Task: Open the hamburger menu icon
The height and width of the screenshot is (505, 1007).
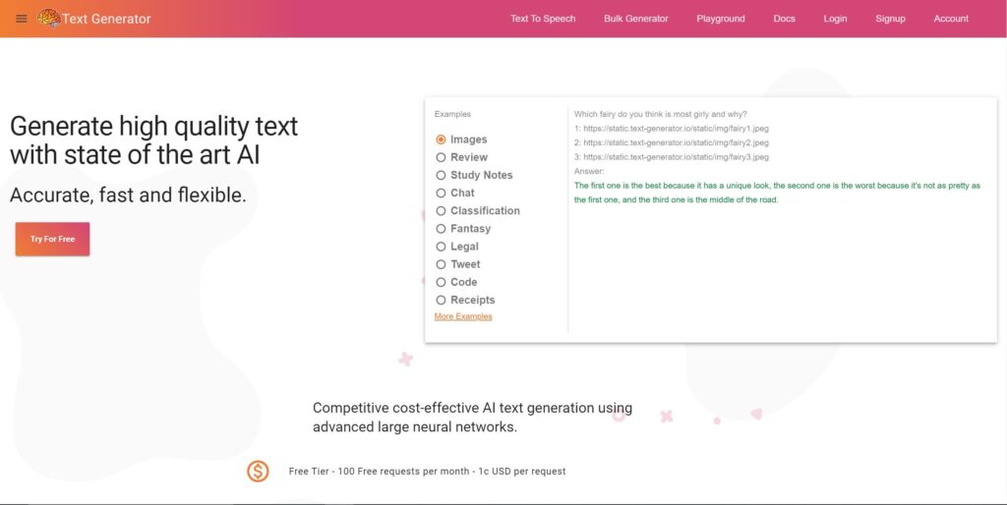Action: coord(22,19)
